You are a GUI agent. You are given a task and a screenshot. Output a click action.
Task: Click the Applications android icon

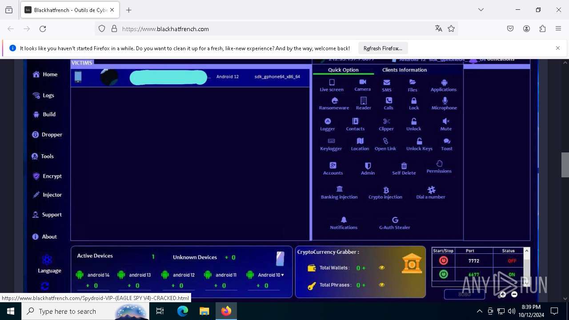click(x=444, y=82)
